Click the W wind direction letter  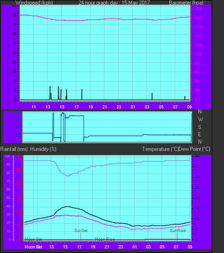(x=200, y=119)
